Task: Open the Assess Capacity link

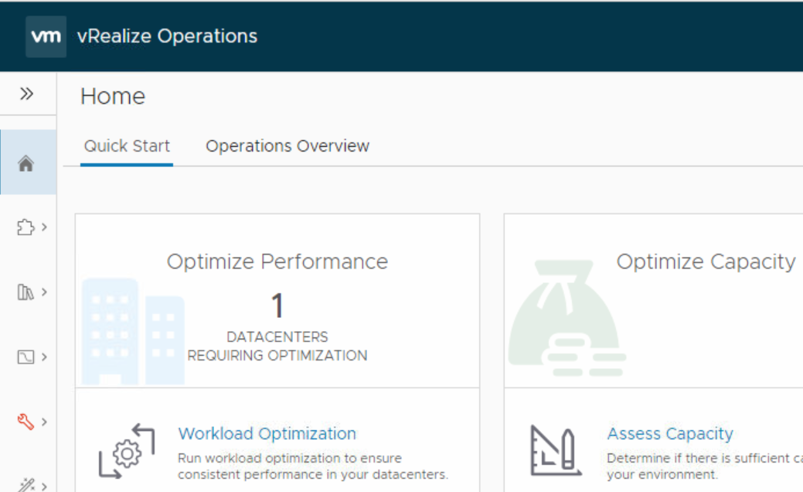Action: (669, 433)
